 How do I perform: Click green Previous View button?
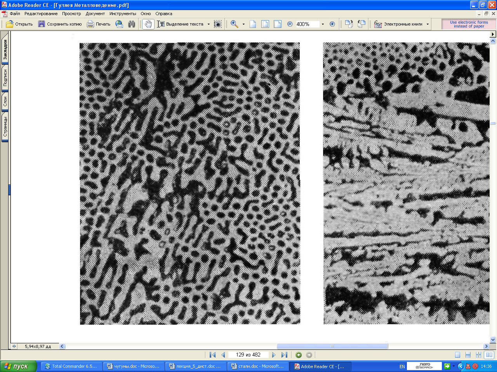tap(299, 355)
